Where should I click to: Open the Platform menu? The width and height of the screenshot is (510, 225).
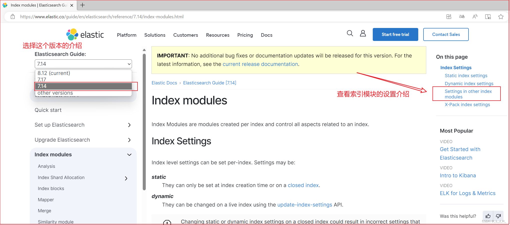(127, 35)
